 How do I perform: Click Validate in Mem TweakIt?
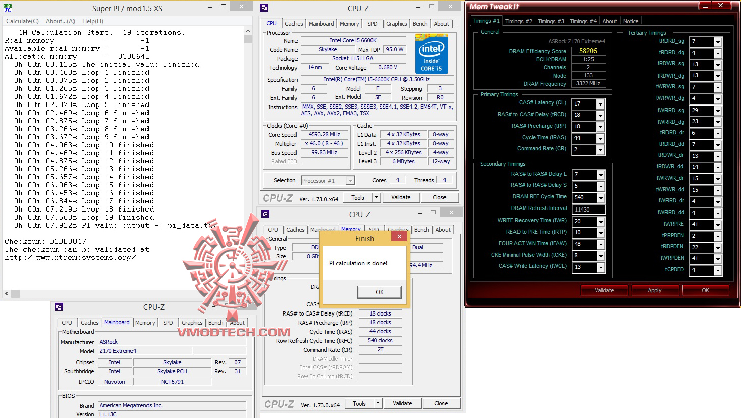point(604,290)
